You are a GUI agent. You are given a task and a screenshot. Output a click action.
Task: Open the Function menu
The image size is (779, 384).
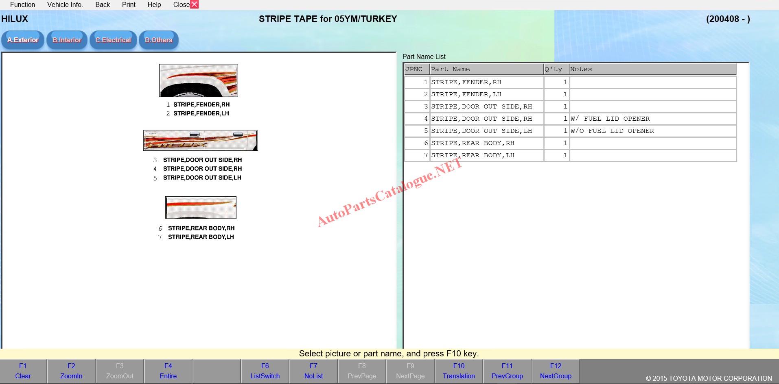[x=22, y=5]
